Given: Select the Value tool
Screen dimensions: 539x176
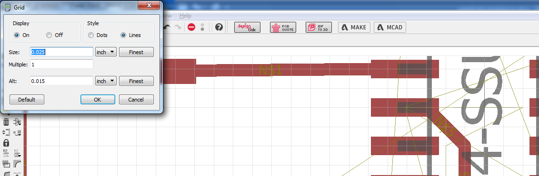Looking at the screenshot, I should [17, 153].
